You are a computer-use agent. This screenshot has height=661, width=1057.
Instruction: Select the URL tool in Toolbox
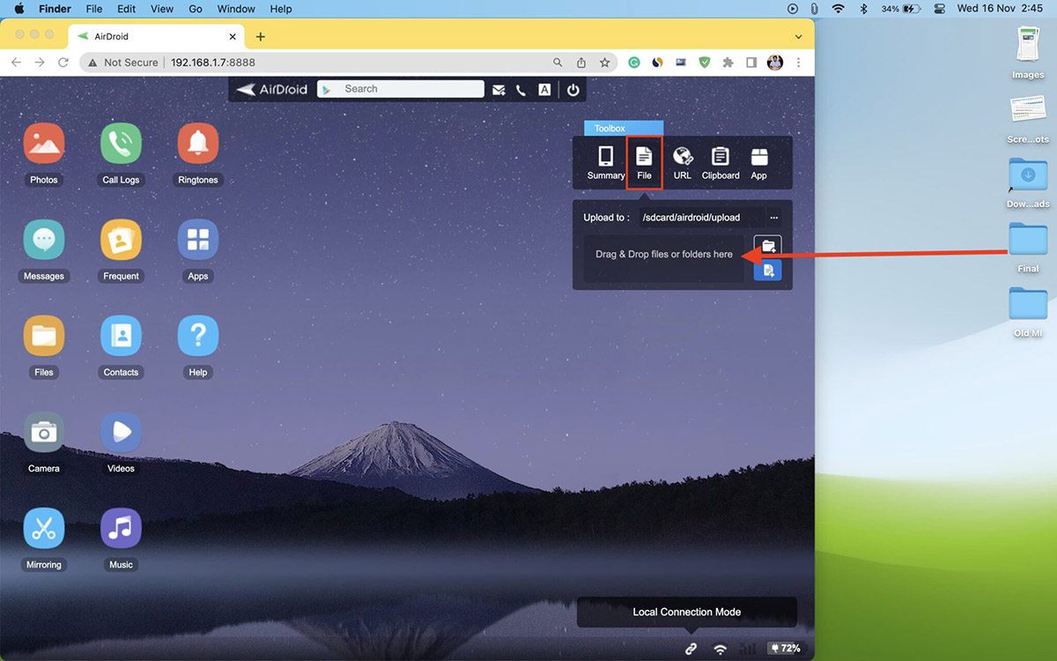click(x=683, y=162)
